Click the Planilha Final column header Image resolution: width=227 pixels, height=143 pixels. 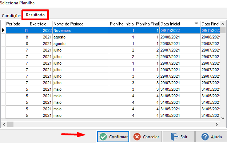(x=147, y=24)
